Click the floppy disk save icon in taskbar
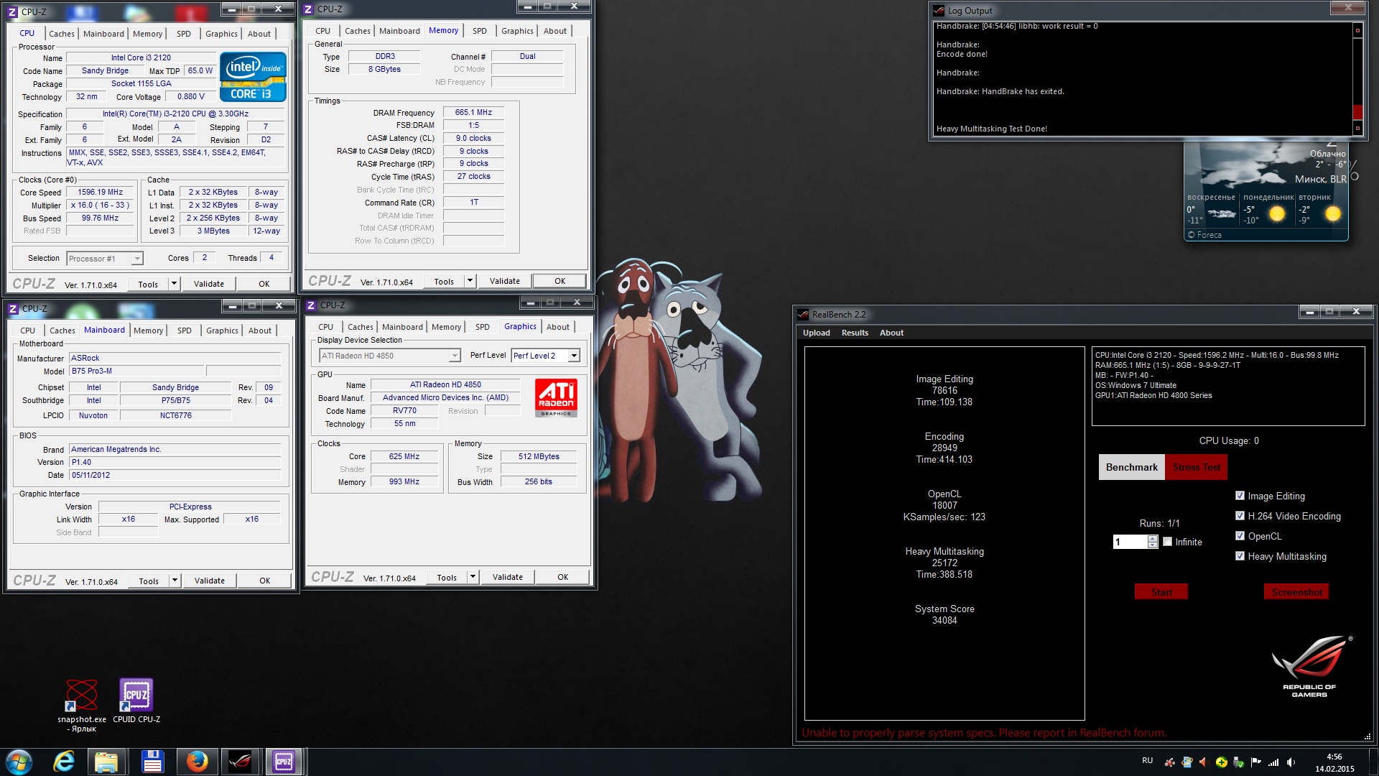This screenshot has height=776, width=1379. (x=152, y=762)
